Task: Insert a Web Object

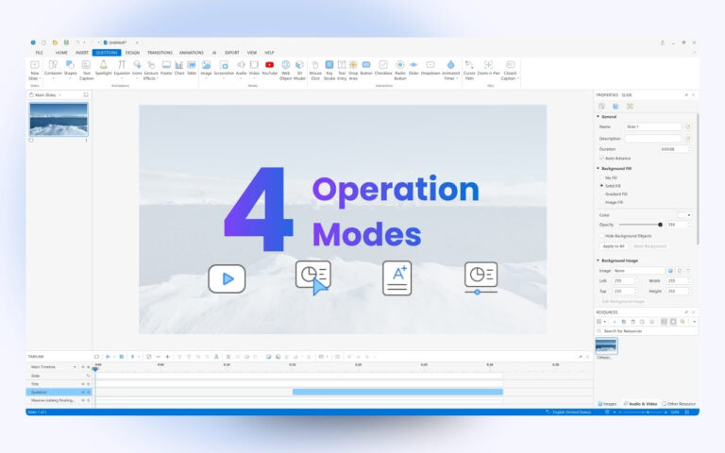Action: [286, 70]
